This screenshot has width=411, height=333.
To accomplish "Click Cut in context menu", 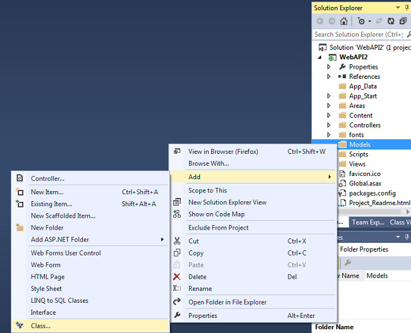I will (253, 241).
